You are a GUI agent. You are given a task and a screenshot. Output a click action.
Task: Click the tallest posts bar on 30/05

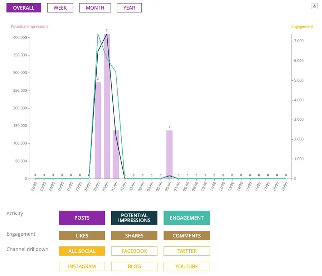107,107
